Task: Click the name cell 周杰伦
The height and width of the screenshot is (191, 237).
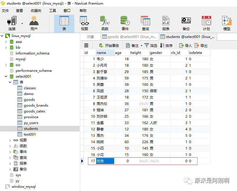Action: [x=105, y=104]
